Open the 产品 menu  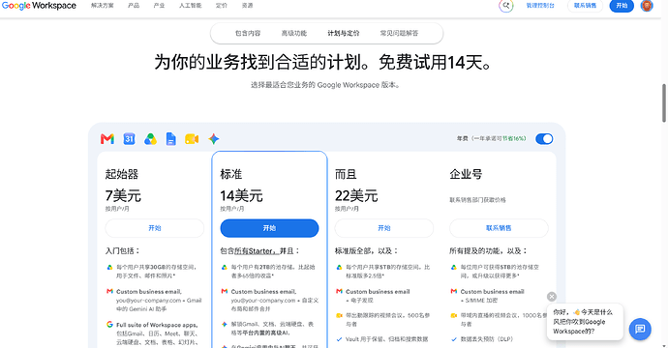[x=134, y=6]
